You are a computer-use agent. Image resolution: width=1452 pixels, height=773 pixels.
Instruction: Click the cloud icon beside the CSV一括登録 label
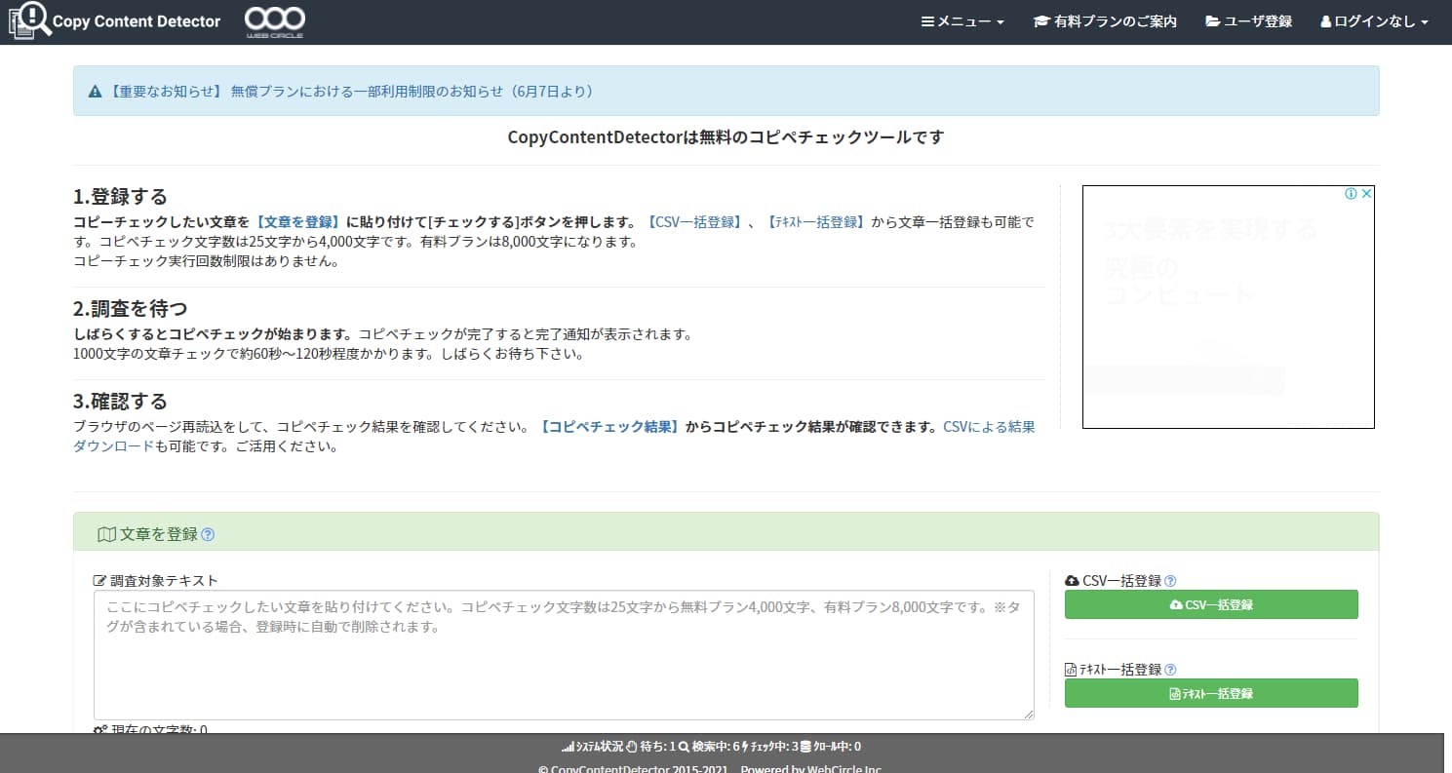(x=1072, y=581)
